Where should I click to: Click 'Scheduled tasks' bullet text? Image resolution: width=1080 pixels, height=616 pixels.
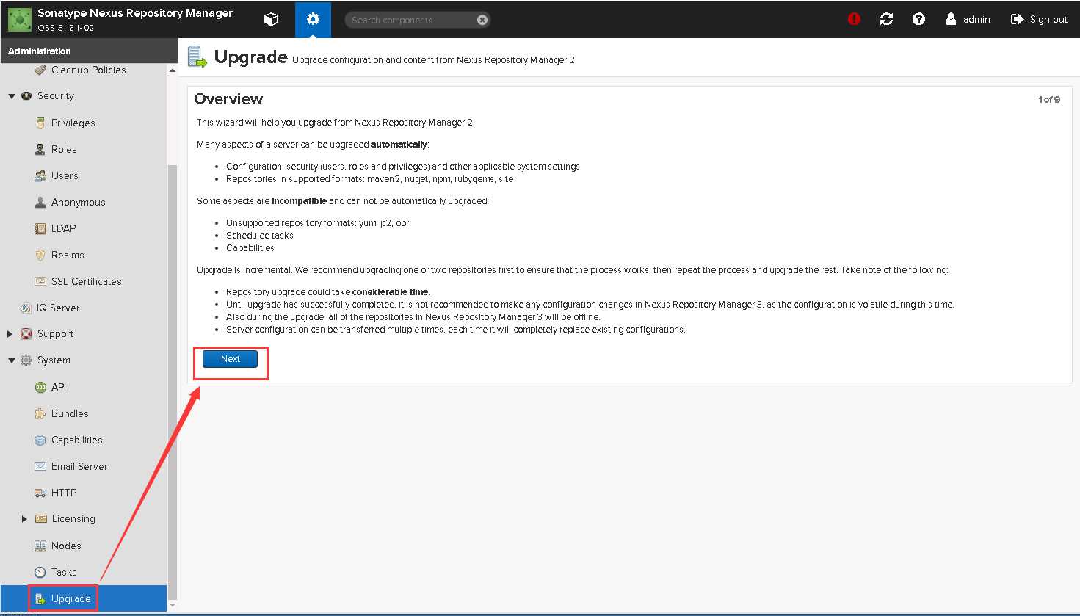point(260,236)
